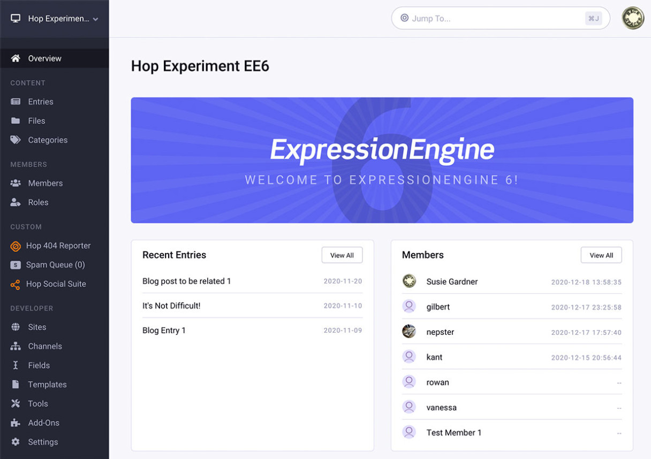651x459 pixels.
Task: Open the Entries section via its icon
Action: pos(15,101)
